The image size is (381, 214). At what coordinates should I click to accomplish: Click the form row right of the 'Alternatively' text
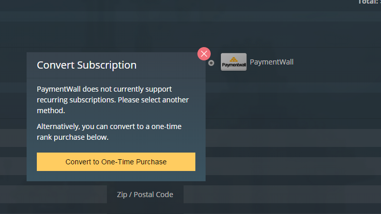click(292, 138)
